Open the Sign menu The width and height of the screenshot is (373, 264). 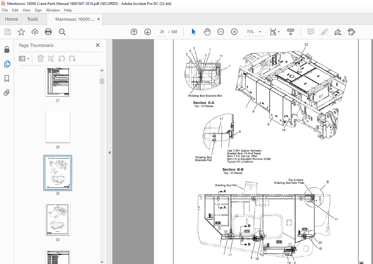tap(38, 10)
